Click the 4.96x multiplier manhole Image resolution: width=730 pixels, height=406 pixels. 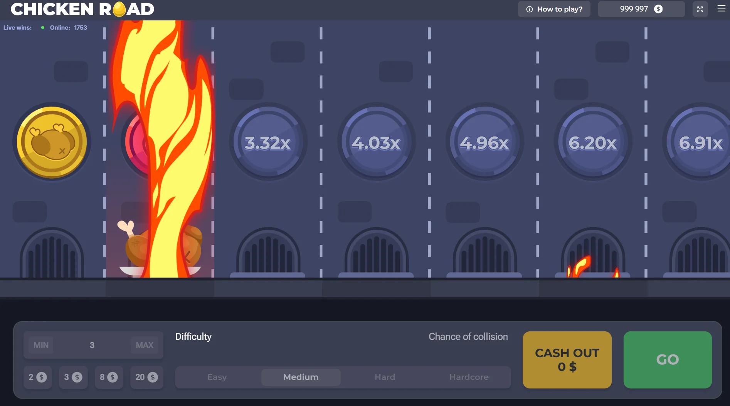click(485, 142)
